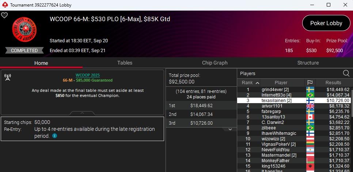
Task: Click the re-entry info icon
Action: click(54, 136)
